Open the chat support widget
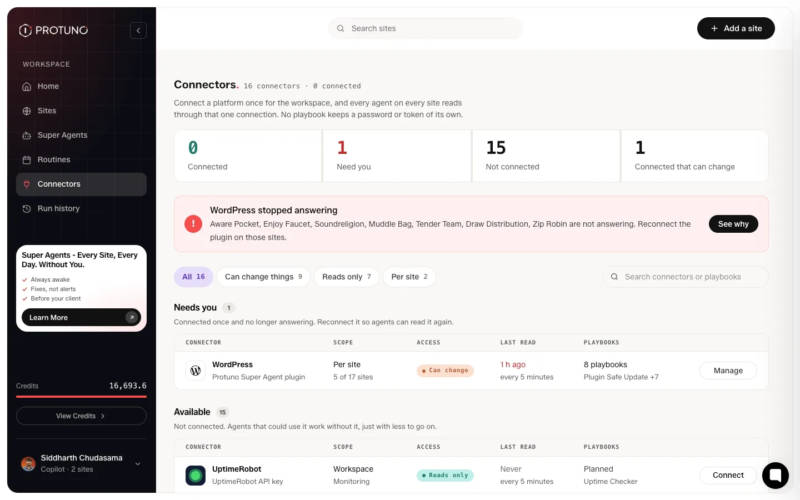800x500 pixels. 776,476
